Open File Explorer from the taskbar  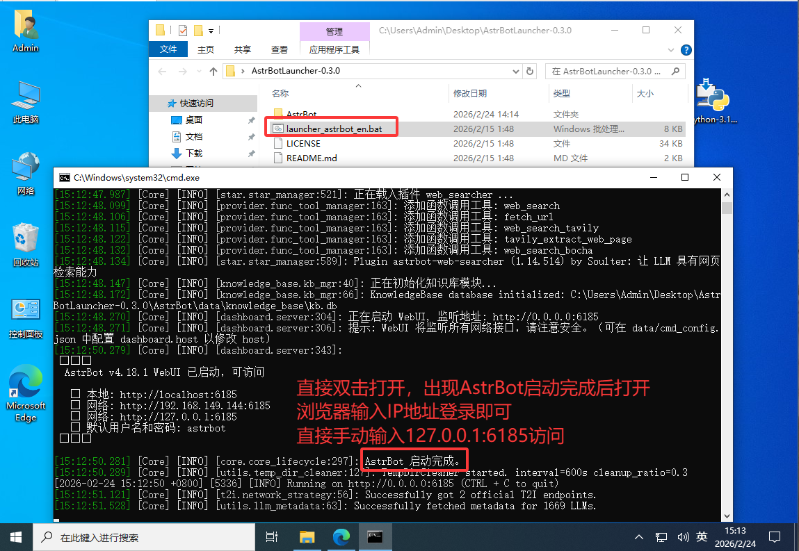tap(307, 537)
